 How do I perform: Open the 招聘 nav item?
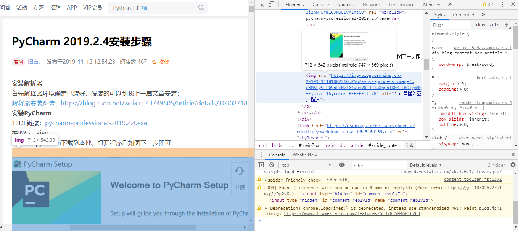tap(55, 8)
